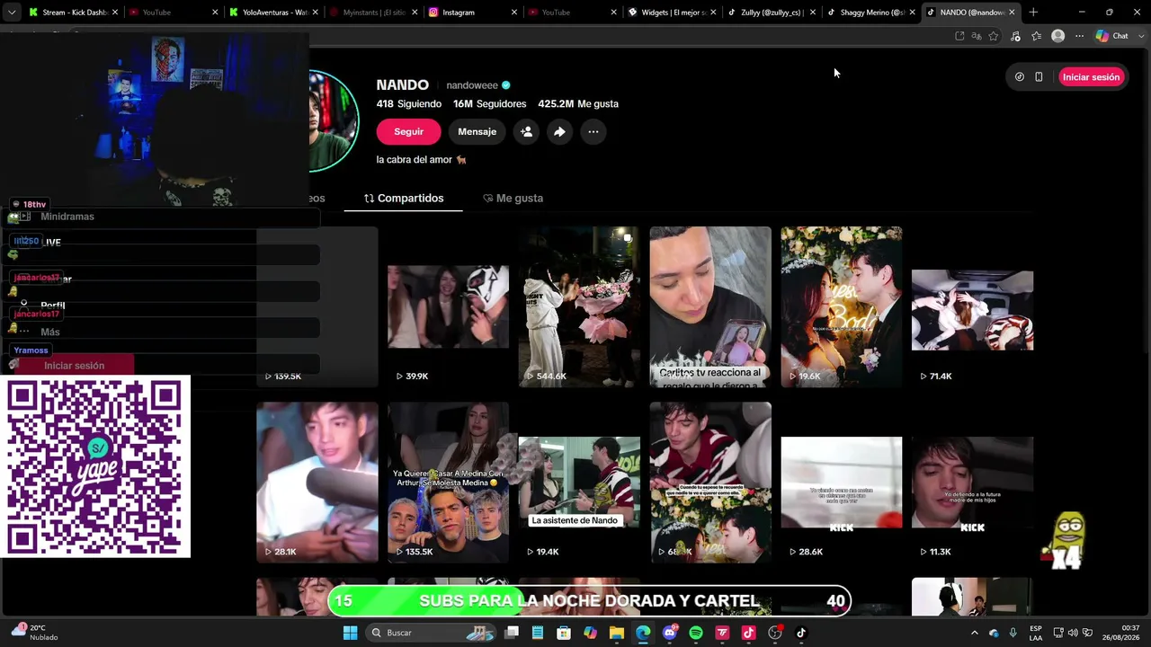
Task: Open the video with 39.9K views
Action: point(448,306)
